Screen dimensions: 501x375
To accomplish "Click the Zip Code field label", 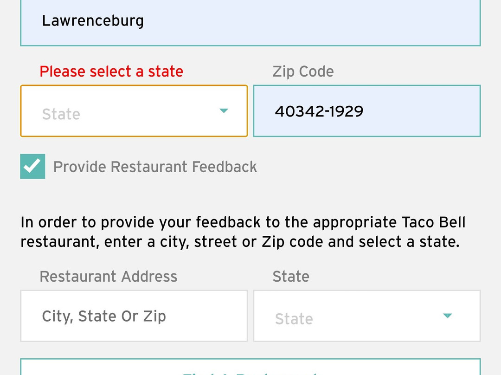I will [303, 71].
